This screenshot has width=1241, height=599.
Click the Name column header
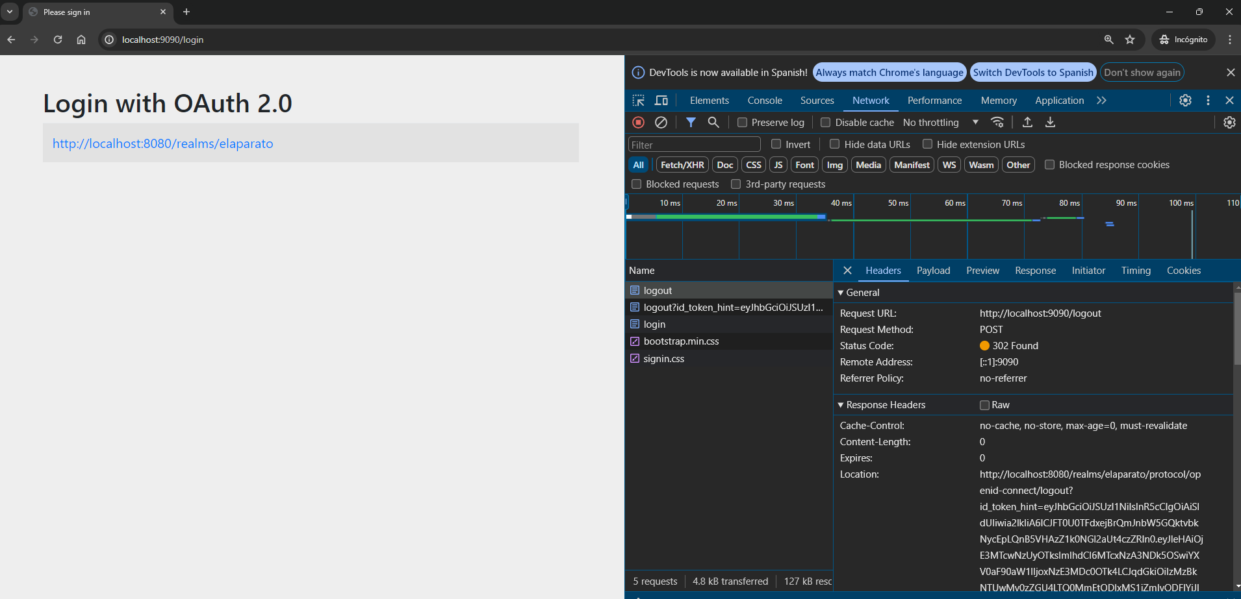(728, 271)
